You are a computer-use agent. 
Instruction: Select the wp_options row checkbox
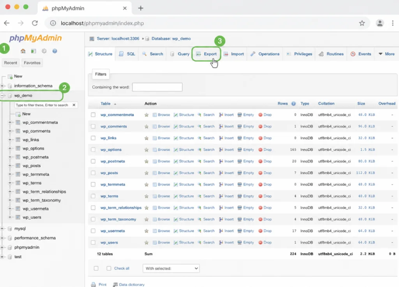tap(93, 150)
